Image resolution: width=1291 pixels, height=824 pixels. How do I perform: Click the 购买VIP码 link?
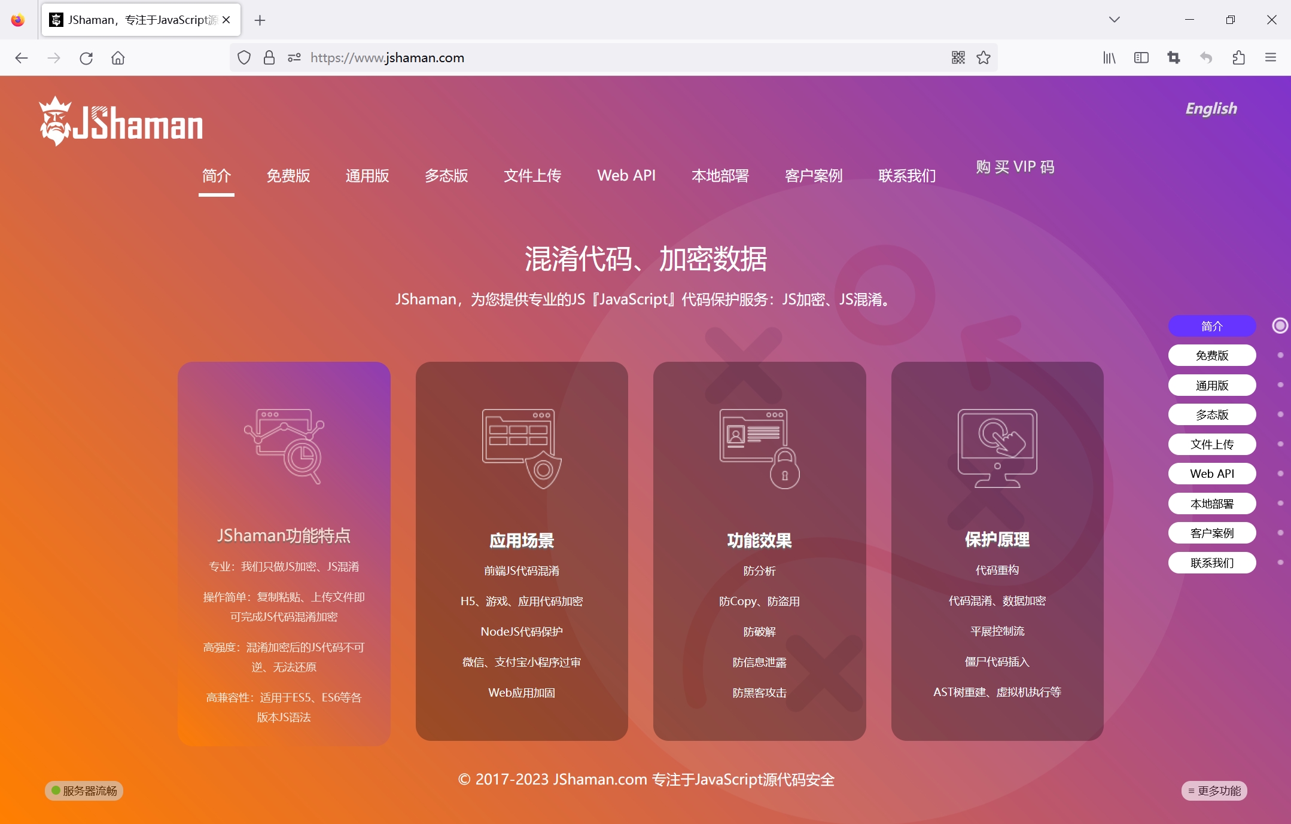point(1015,167)
